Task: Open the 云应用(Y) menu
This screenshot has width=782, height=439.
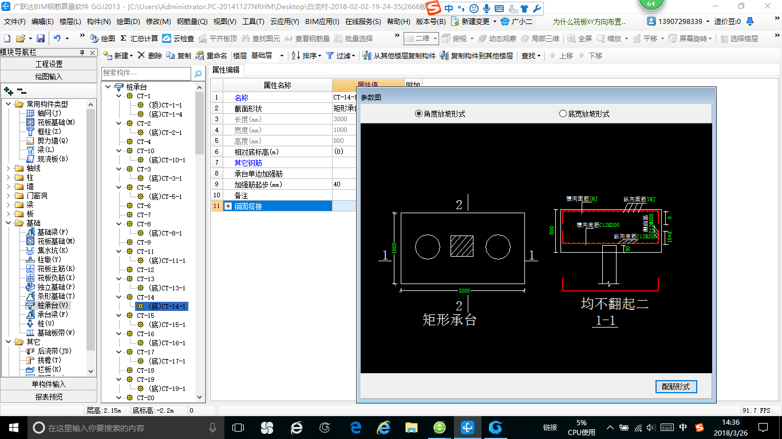Action: coord(284,22)
